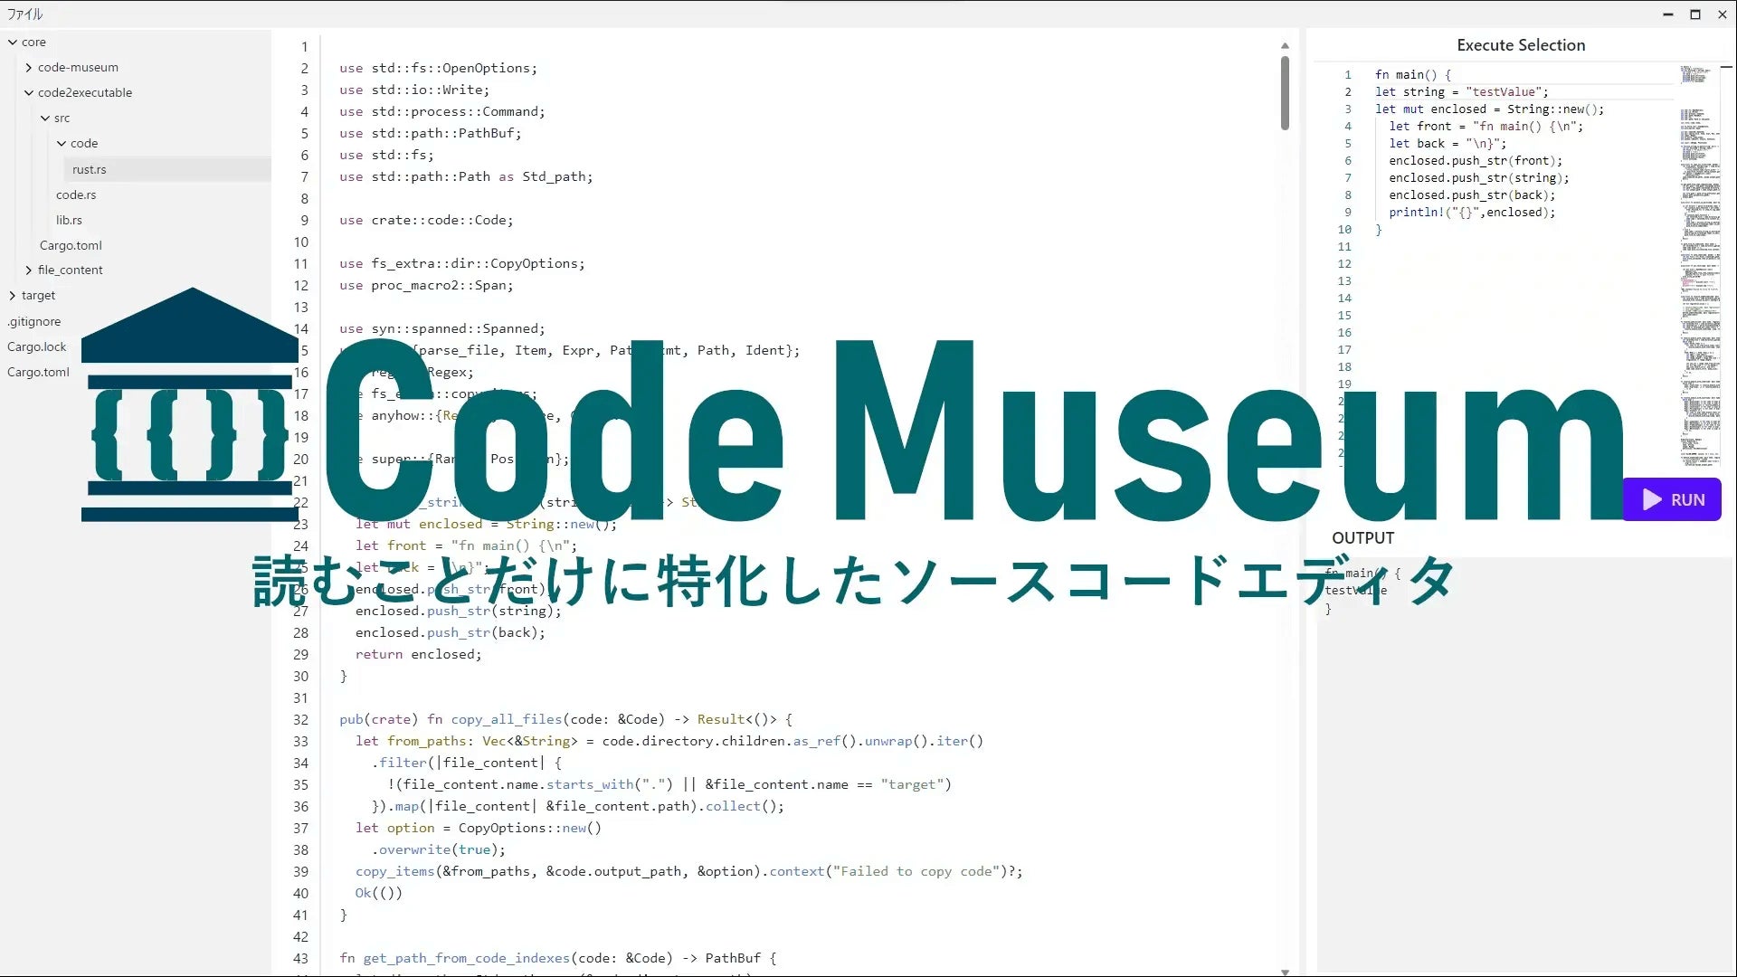Screen dimensions: 1737x977
Task: Click the Execute Selection panel title
Action: pyautogui.click(x=1521, y=45)
